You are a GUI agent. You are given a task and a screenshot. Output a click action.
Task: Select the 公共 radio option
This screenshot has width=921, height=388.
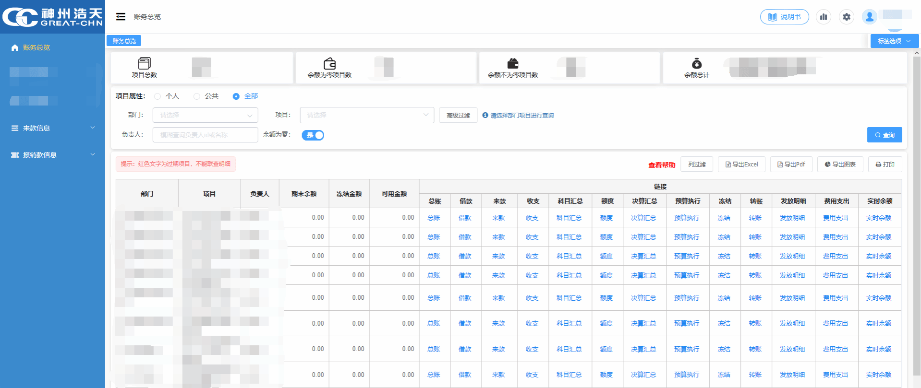[206, 96]
